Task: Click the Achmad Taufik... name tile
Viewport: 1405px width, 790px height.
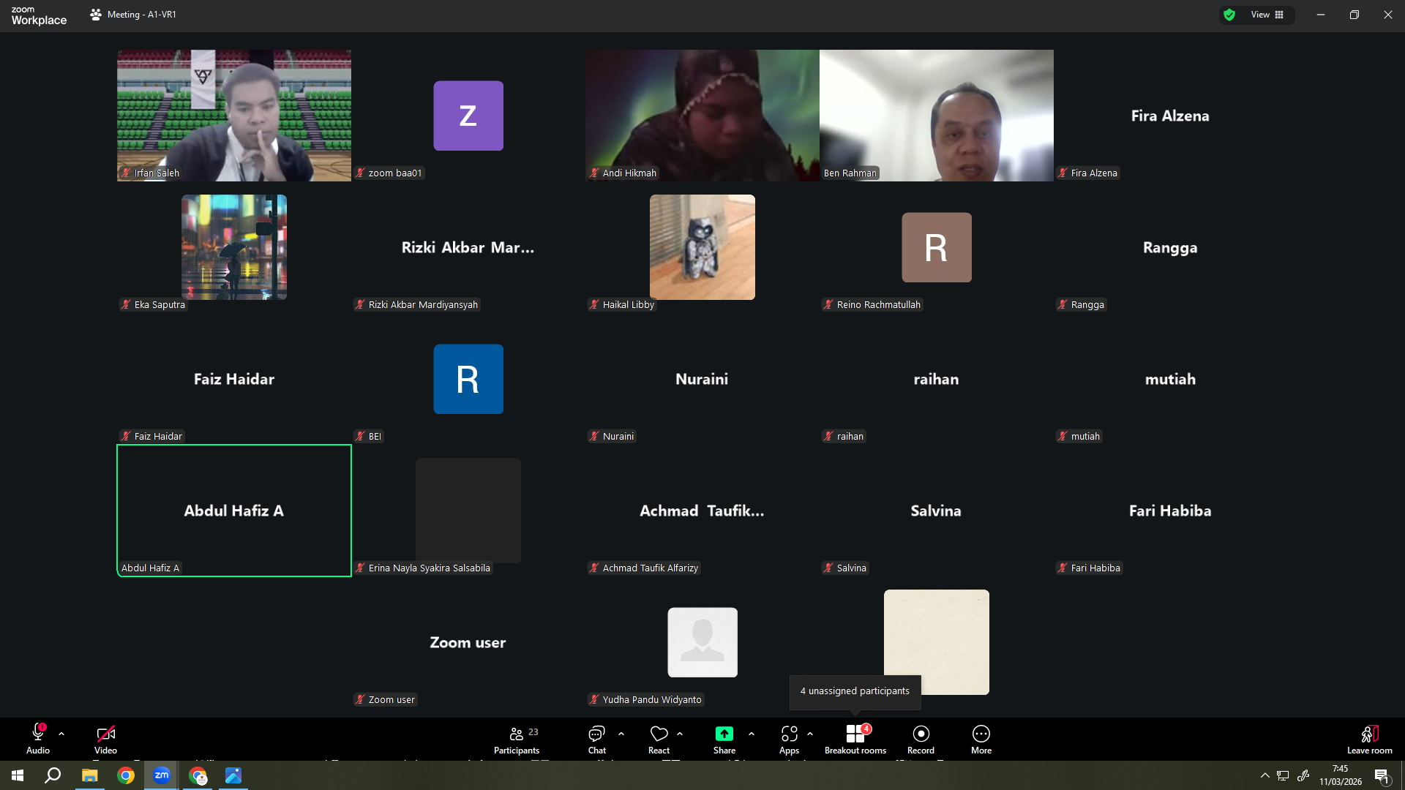Action: point(702,511)
